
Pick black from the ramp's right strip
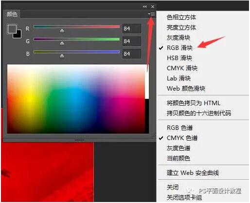[x=147, y=116]
